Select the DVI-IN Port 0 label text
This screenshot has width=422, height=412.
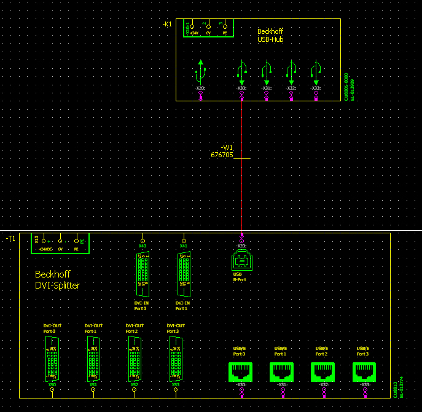coord(141,306)
